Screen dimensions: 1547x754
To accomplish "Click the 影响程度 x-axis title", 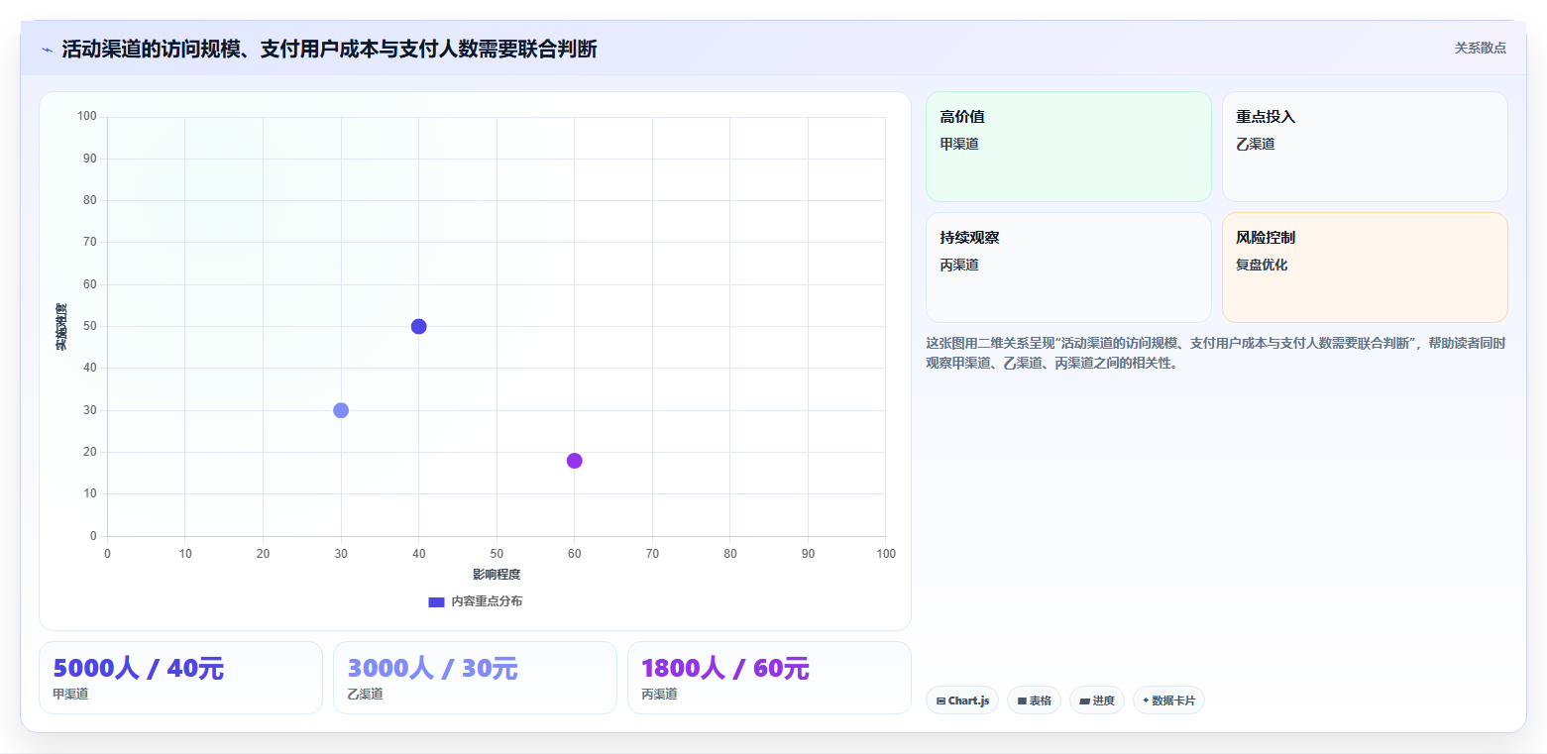I will pos(497,575).
